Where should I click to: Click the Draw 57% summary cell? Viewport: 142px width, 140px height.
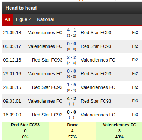[72, 131]
